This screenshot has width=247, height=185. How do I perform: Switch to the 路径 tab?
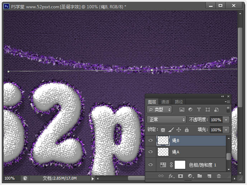(178, 102)
